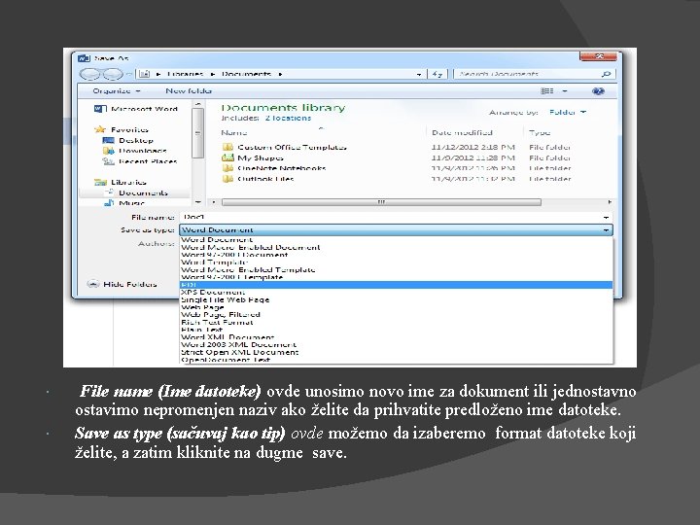Click Hide Folders button
This screenshot has width=700, height=525.
click(x=122, y=284)
